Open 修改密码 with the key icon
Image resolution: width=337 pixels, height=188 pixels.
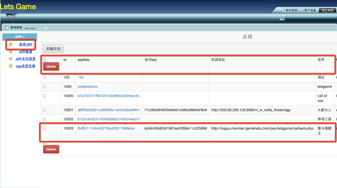[290, 10]
